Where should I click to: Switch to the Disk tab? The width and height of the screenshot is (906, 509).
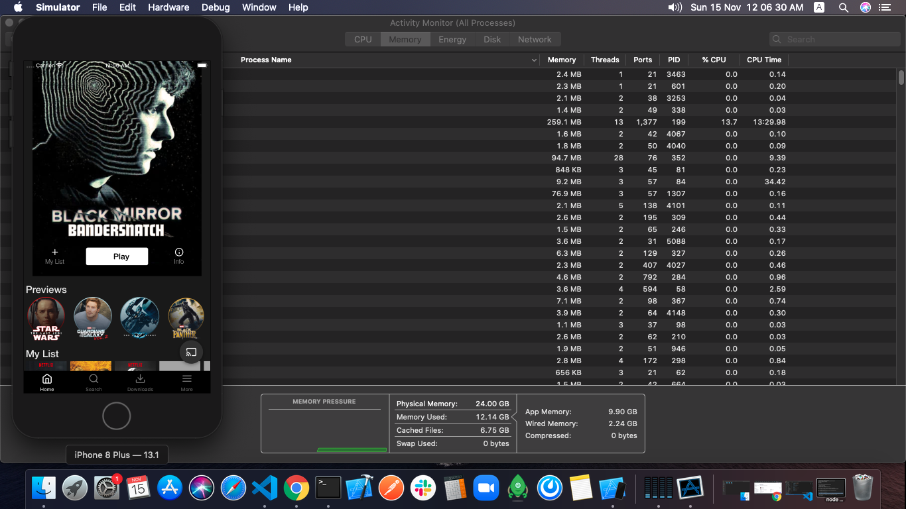(492, 39)
